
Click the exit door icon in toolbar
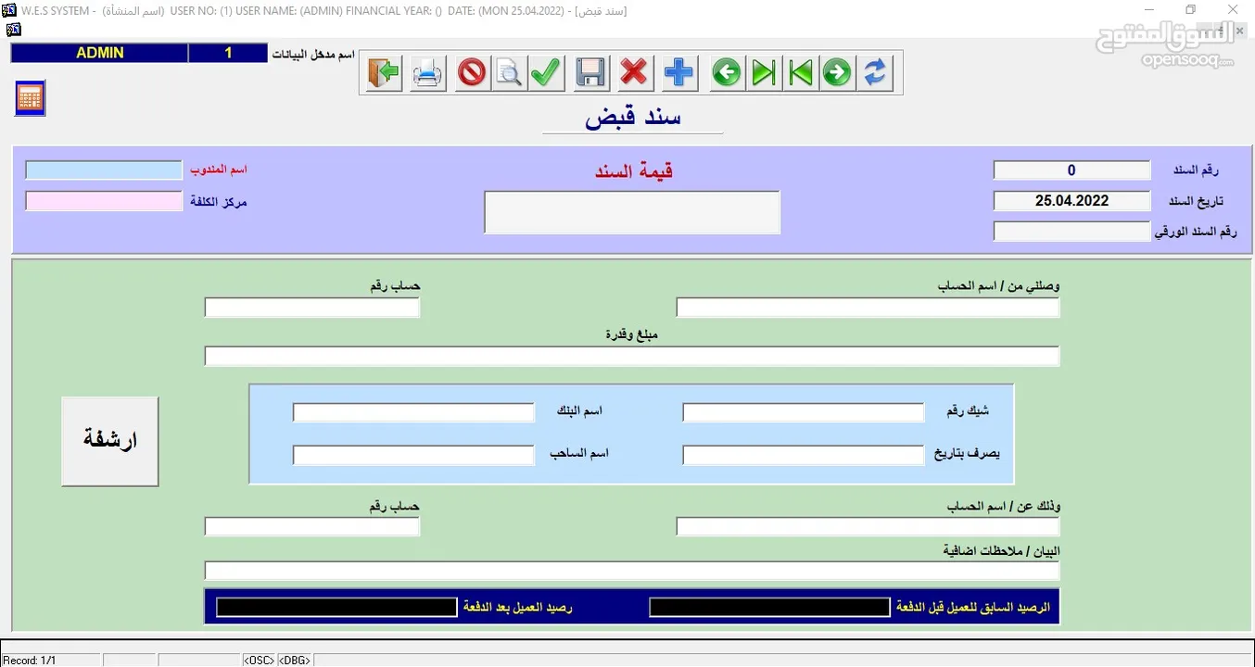(384, 72)
